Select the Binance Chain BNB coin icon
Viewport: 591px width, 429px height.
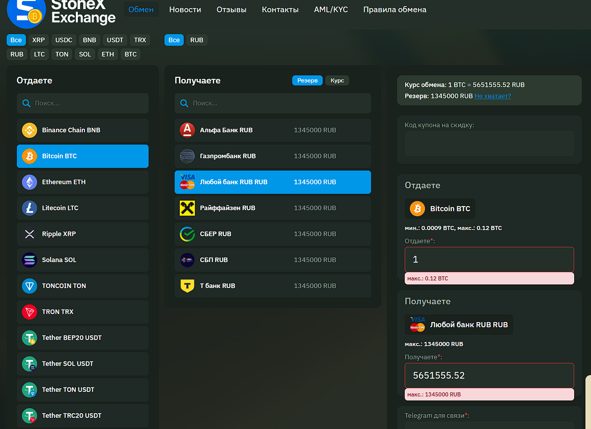(x=30, y=130)
